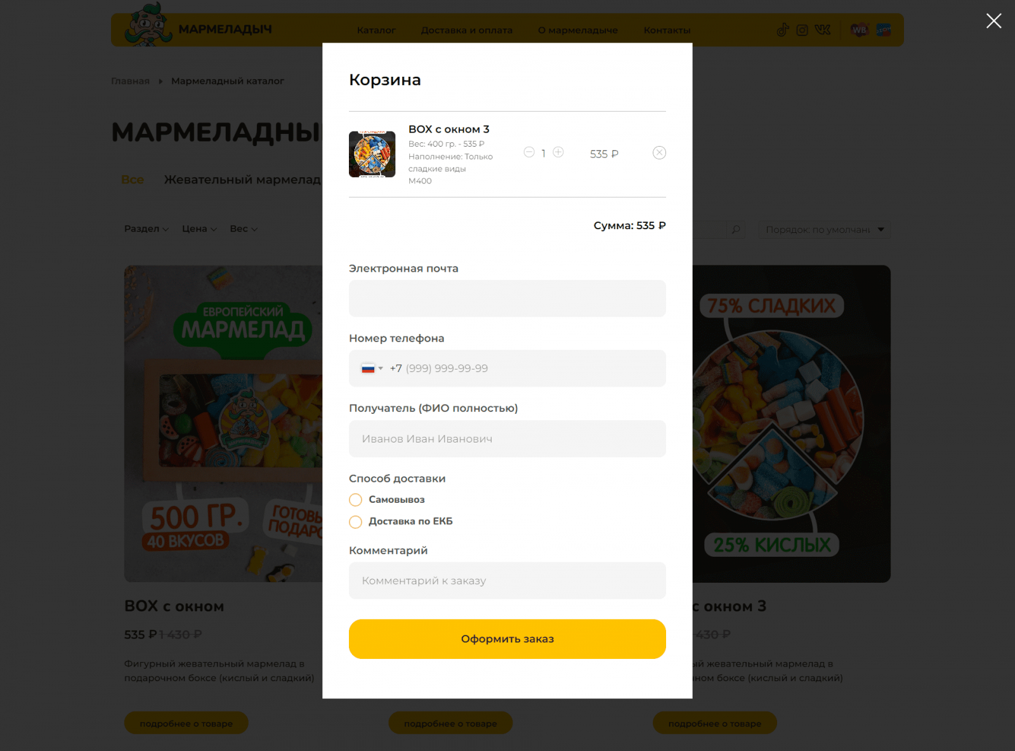Increase item quantity with plus icon
This screenshot has height=751, width=1015.
coord(558,152)
